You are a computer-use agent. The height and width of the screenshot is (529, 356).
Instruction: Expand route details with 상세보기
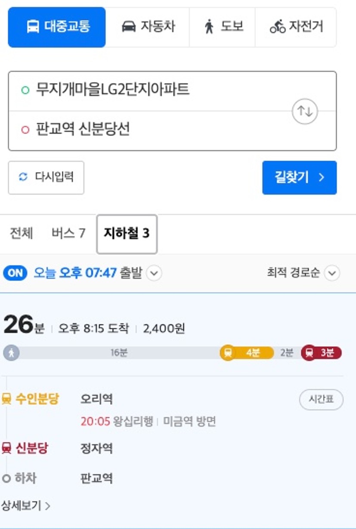click(x=26, y=505)
